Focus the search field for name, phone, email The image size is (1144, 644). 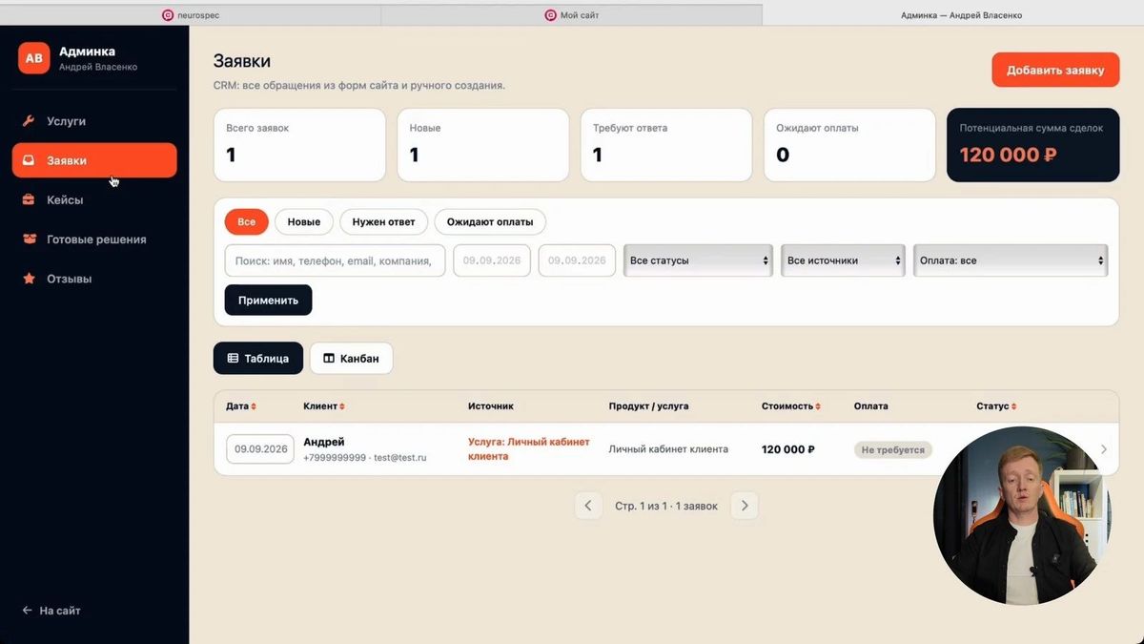pos(335,260)
